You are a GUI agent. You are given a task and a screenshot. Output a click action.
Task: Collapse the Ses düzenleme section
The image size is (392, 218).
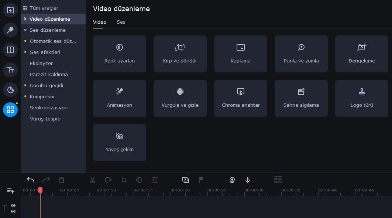25,30
